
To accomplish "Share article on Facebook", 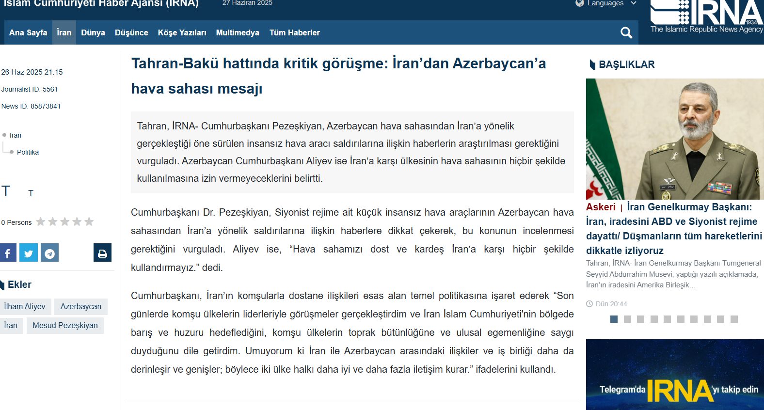I will [8, 252].
